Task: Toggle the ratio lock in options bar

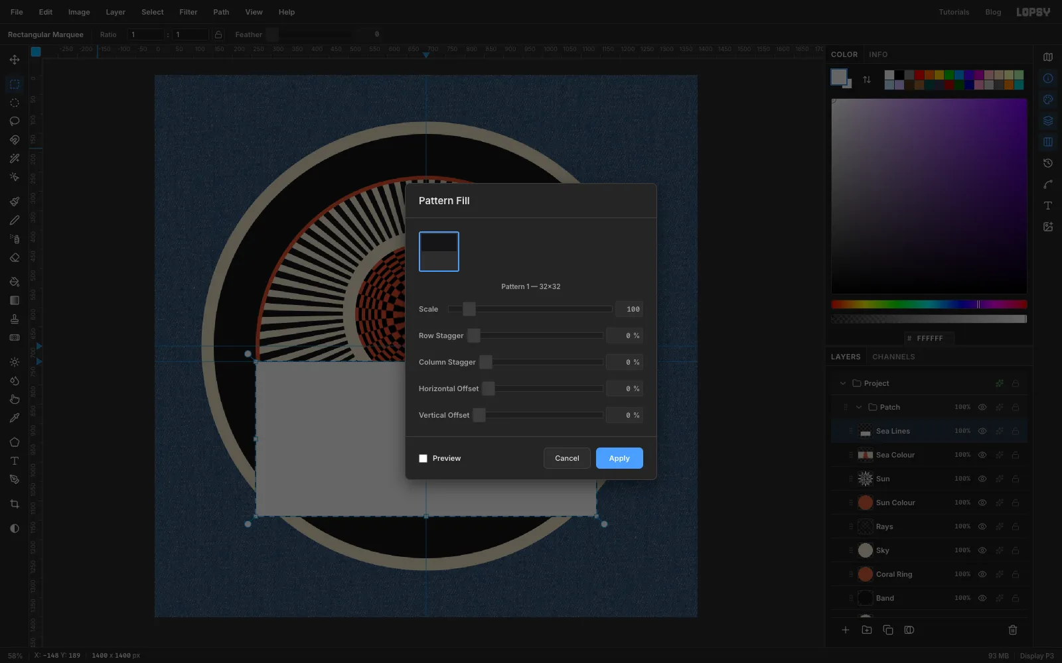Action: pos(218,34)
